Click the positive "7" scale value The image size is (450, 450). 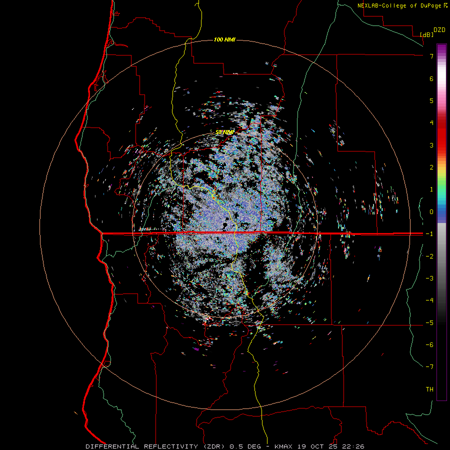(431, 56)
